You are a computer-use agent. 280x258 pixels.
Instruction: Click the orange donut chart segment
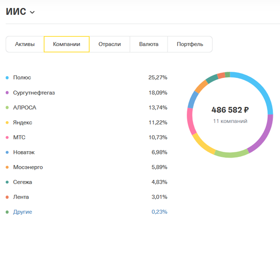[x=201, y=86]
